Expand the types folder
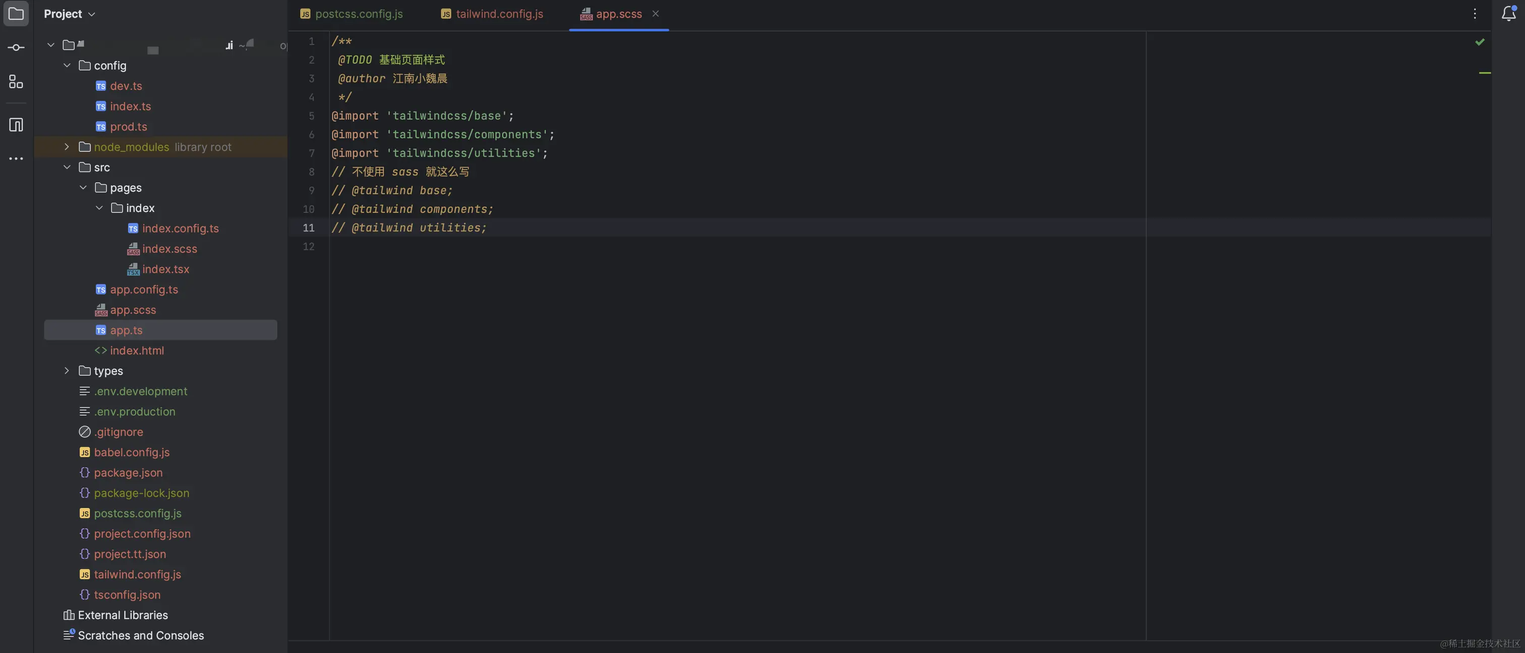 coord(67,371)
